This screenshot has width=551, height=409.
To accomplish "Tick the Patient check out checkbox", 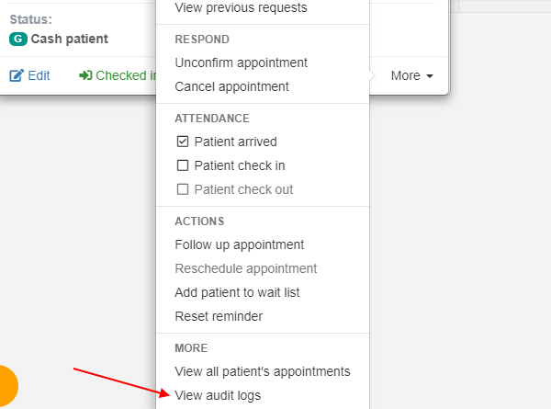I will tap(183, 189).
